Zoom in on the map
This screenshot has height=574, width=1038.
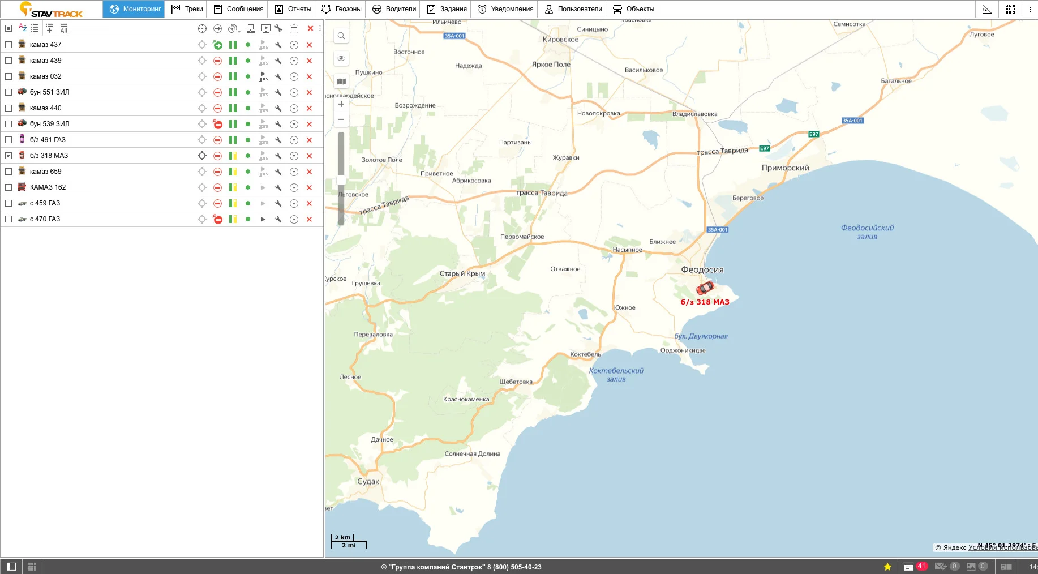(341, 104)
